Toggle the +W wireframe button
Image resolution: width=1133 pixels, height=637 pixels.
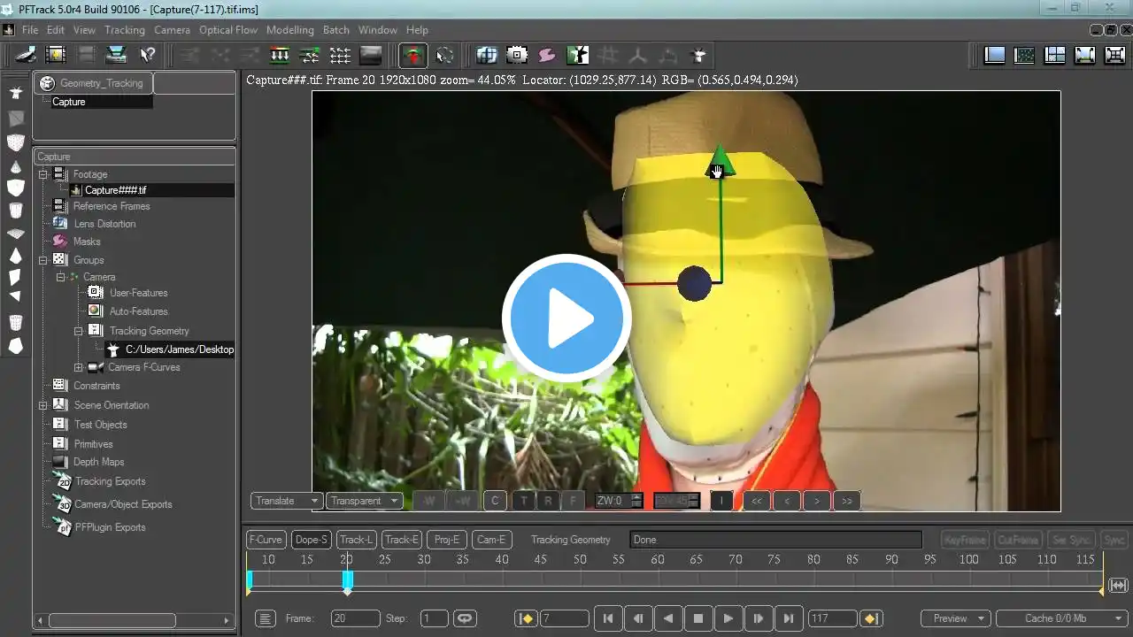coord(461,501)
